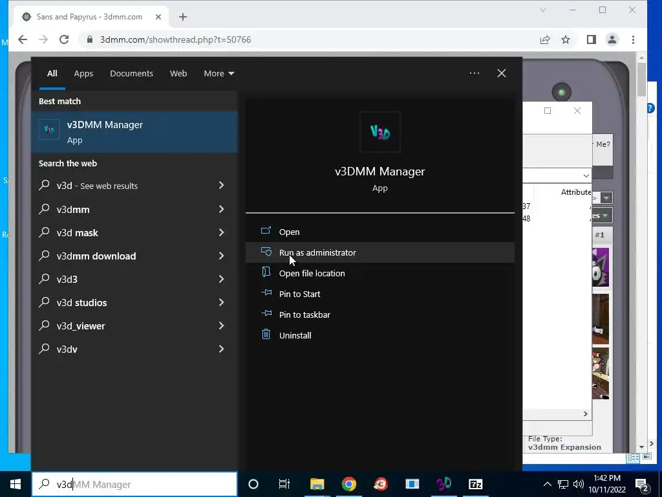The image size is (662, 497).
Task: Open the Chrome profile icon
Action: [x=612, y=39]
